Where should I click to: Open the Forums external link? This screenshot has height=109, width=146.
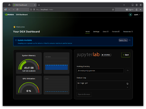(x=116, y=32)
